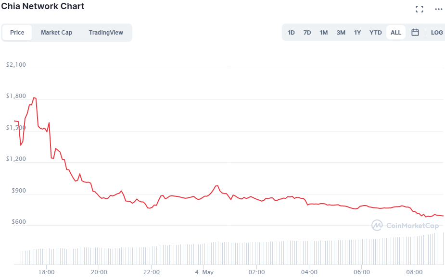
Task: Choose the 3M time range
Action: click(x=341, y=33)
